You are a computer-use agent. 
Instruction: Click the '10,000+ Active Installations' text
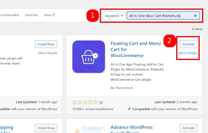pyautogui.click(x=93, y=109)
